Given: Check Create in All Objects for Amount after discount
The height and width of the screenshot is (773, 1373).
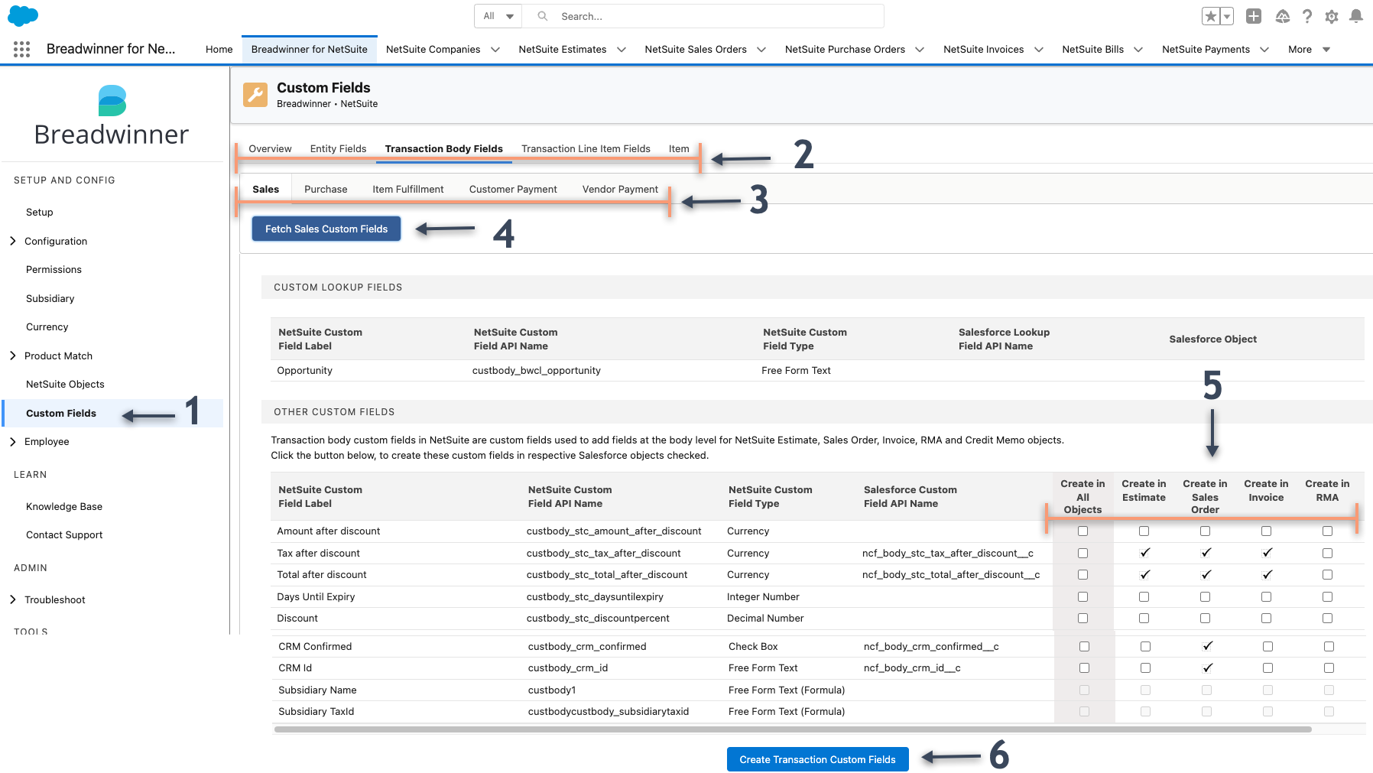Looking at the screenshot, I should coord(1082,531).
